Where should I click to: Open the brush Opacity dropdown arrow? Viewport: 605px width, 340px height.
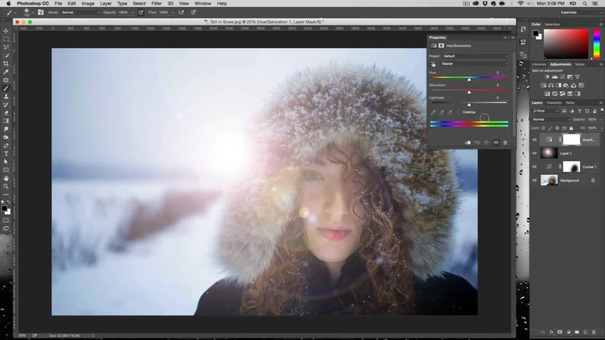click(133, 12)
